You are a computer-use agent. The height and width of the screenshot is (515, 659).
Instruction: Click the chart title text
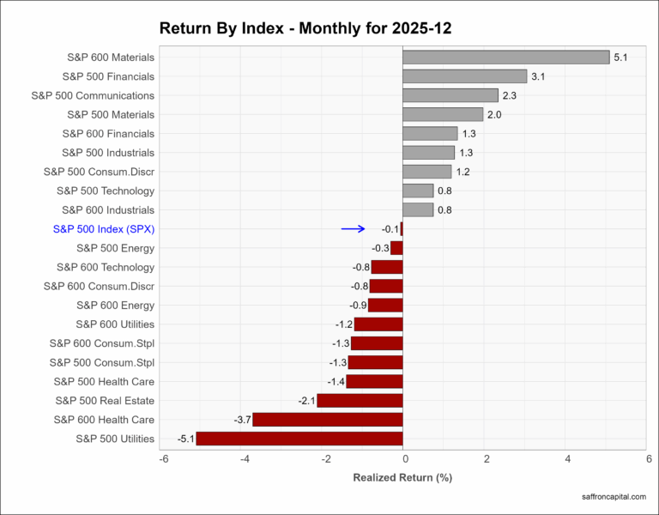pyautogui.click(x=305, y=28)
